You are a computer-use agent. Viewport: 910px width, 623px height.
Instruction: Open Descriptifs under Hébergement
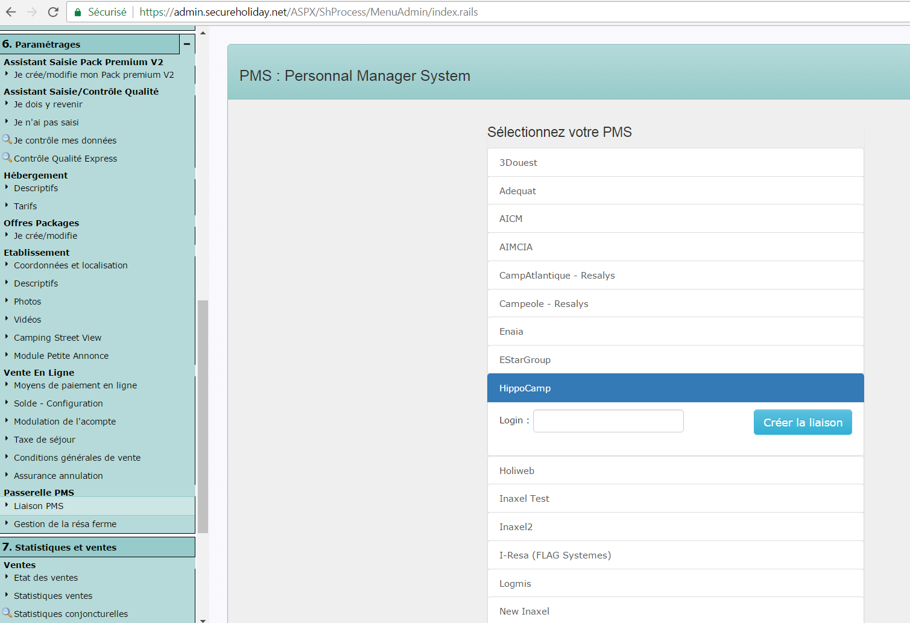coord(36,188)
